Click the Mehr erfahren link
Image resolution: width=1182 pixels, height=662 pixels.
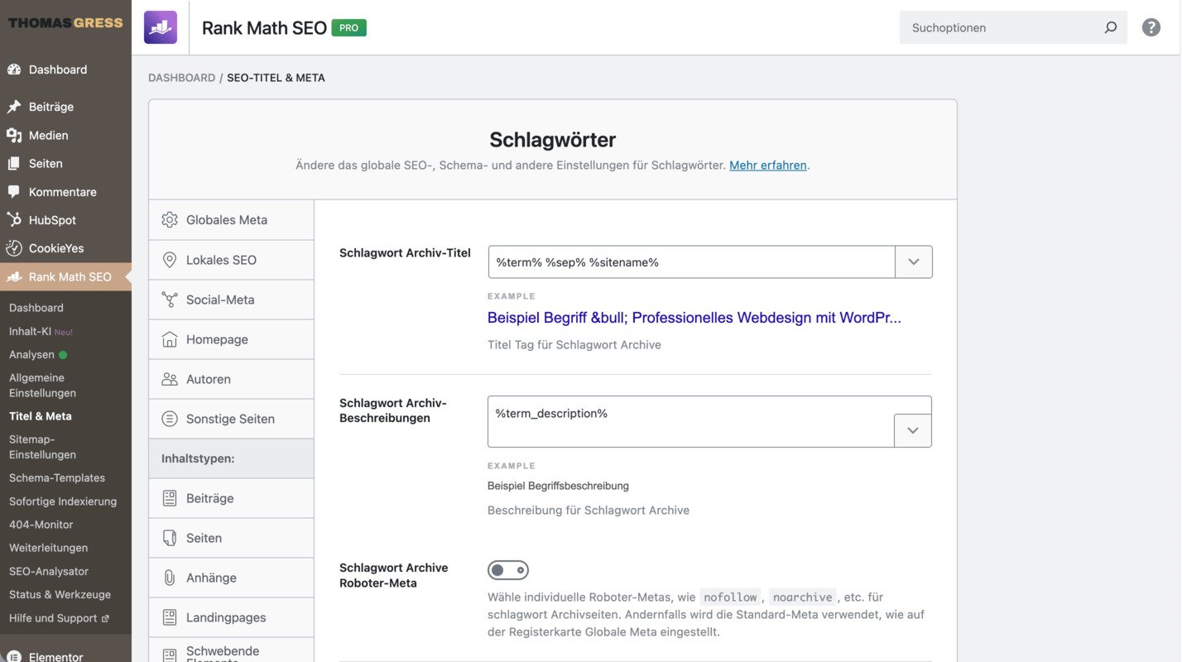[767, 165]
